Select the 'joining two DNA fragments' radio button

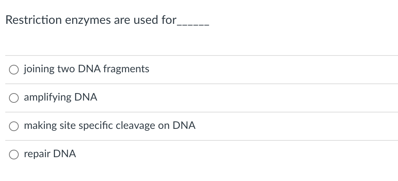point(14,70)
